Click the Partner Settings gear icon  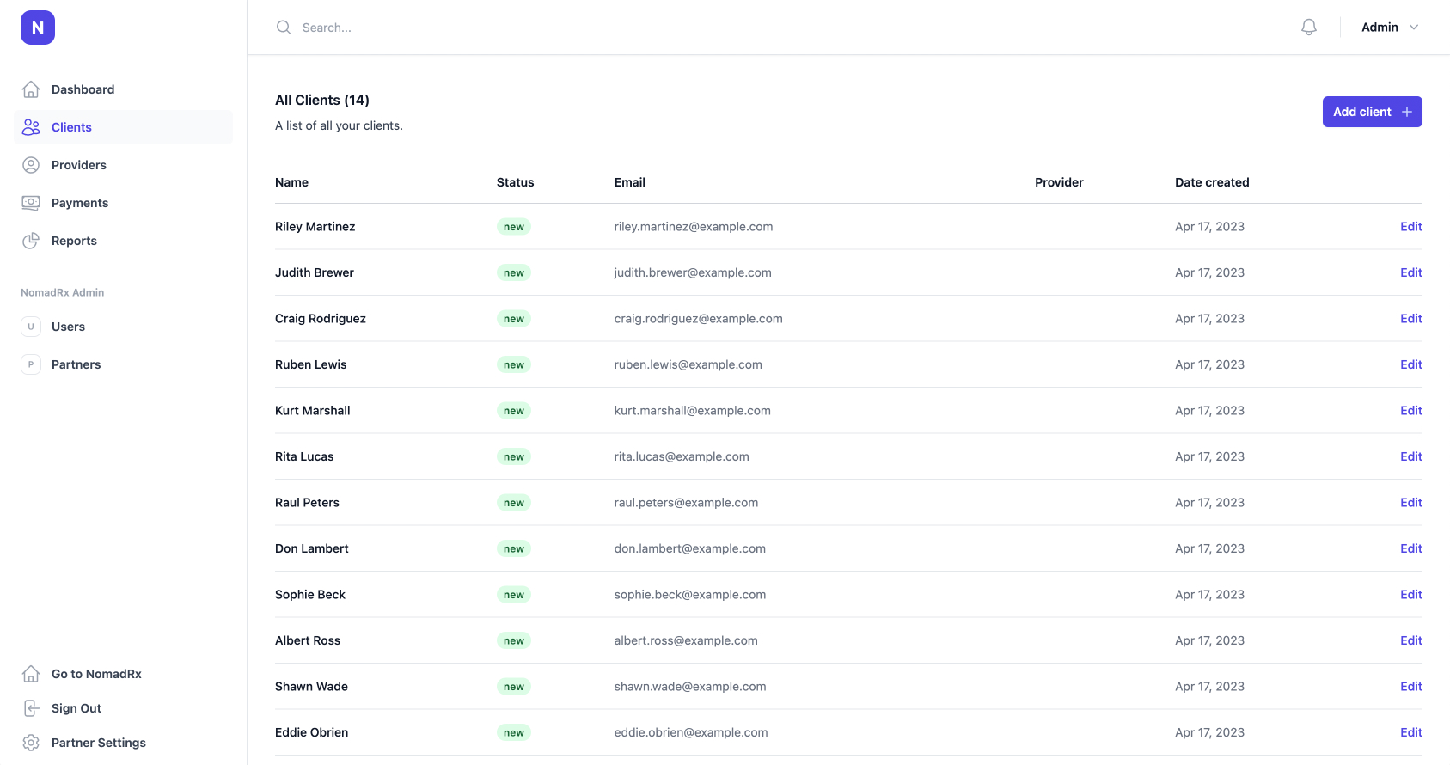(31, 743)
